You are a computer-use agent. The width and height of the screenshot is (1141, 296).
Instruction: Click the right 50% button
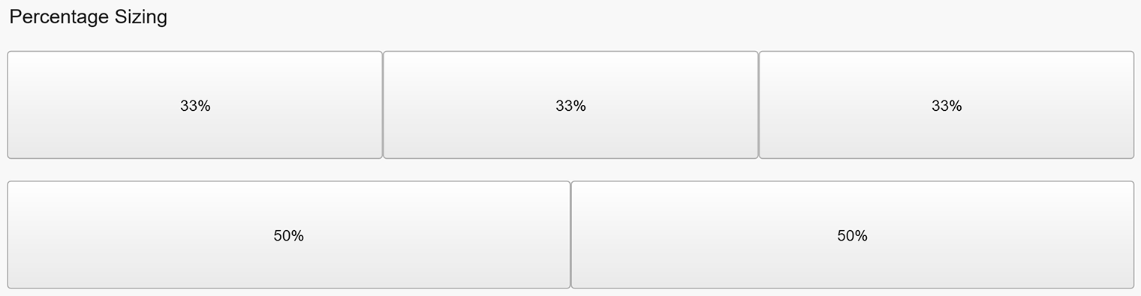(x=853, y=235)
